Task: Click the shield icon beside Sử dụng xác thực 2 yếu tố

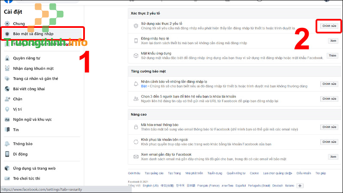Action: tap(136, 26)
